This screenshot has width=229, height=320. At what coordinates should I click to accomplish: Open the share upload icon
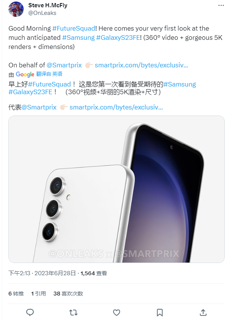coord(203,312)
